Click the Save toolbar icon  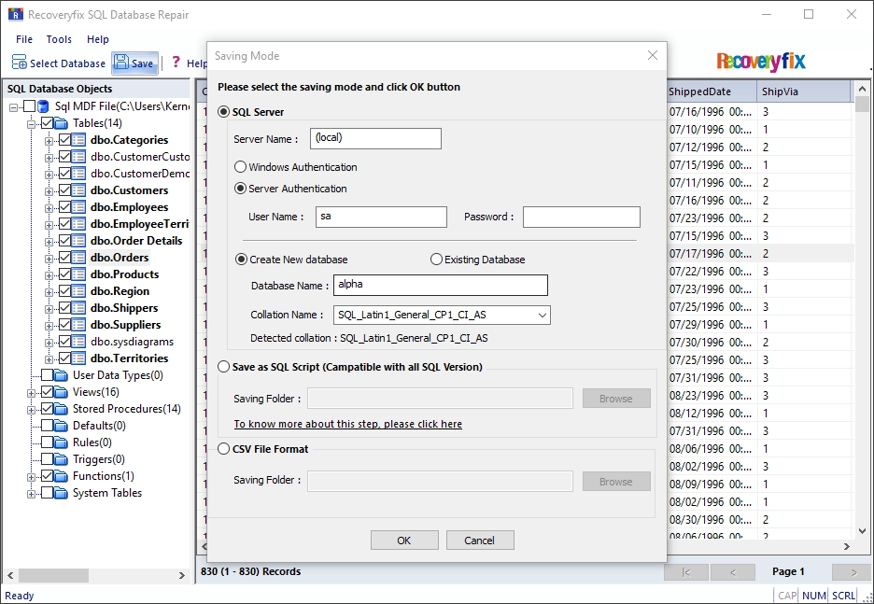pos(121,63)
